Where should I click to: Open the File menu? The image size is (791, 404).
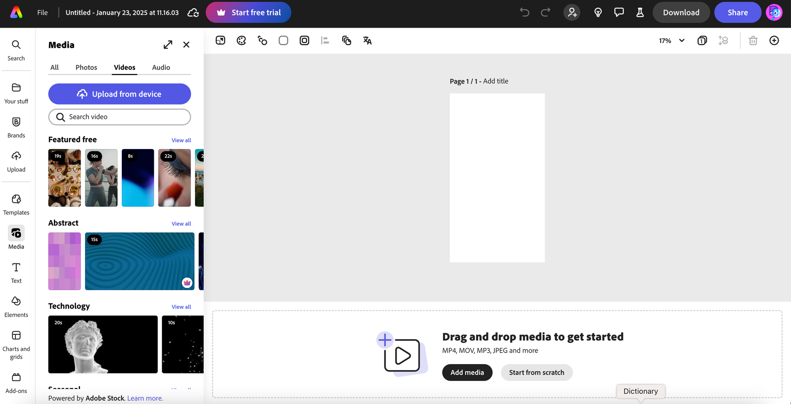(x=42, y=12)
